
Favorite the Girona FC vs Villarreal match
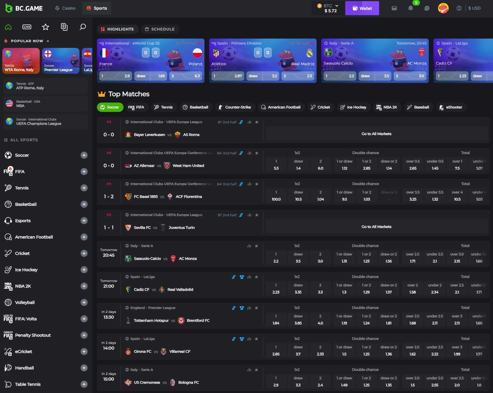256,339
